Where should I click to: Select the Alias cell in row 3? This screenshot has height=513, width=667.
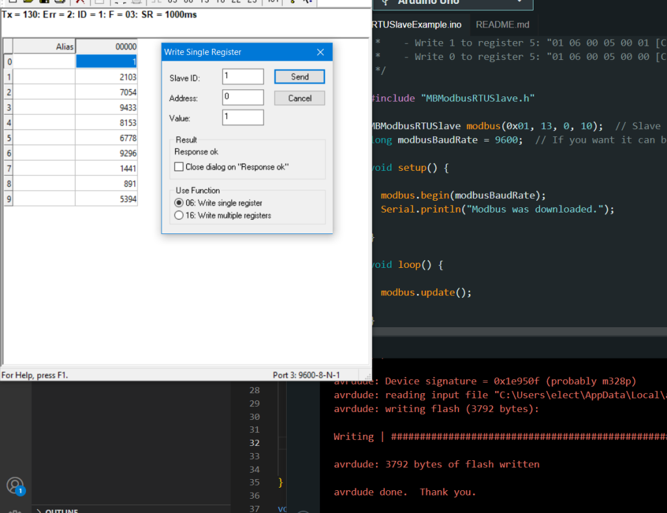click(x=44, y=107)
